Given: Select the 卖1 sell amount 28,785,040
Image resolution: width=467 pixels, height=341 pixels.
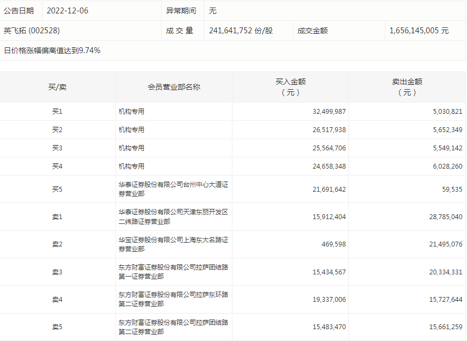Looking at the screenshot, I should coord(445,217).
